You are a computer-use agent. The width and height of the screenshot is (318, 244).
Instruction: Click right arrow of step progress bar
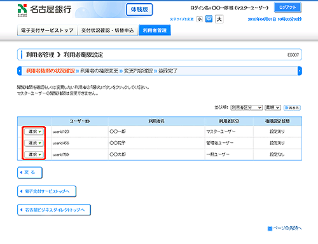coord(300,71)
